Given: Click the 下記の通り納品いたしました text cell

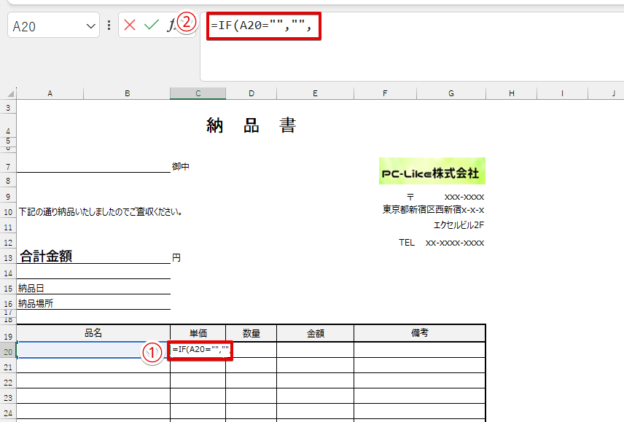Looking at the screenshot, I should coord(101,211).
